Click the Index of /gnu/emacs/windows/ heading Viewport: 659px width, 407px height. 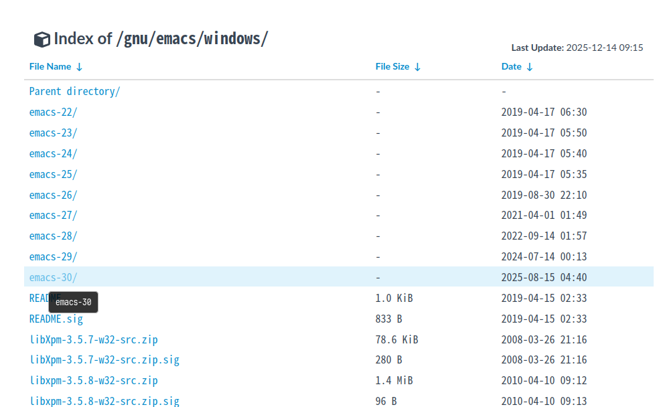pos(161,39)
